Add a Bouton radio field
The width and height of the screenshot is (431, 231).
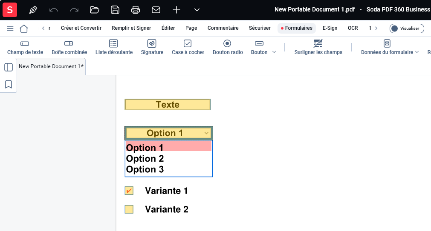pos(228,48)
